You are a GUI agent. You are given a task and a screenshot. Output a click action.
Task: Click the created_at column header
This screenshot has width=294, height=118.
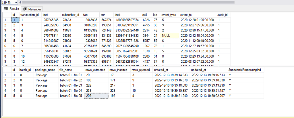click(171, 70)
